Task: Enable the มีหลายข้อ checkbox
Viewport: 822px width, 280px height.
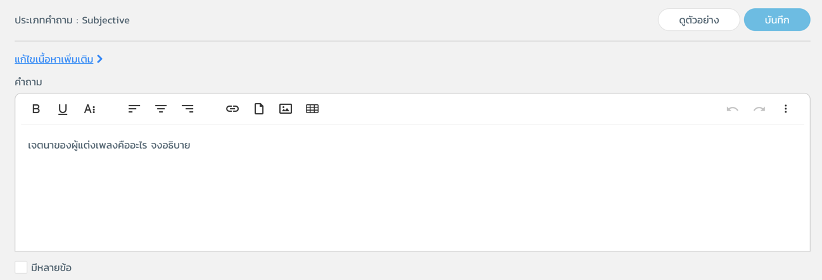Action: tap(21, 267)
